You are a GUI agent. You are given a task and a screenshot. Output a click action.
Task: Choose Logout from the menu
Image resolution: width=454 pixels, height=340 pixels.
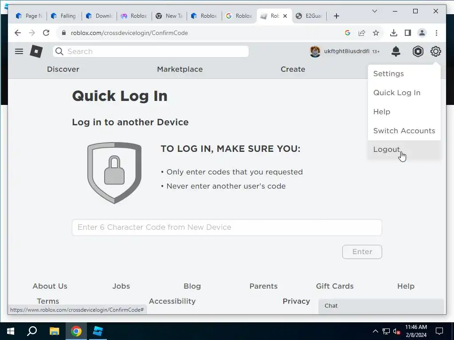click(x=404, y=150)
